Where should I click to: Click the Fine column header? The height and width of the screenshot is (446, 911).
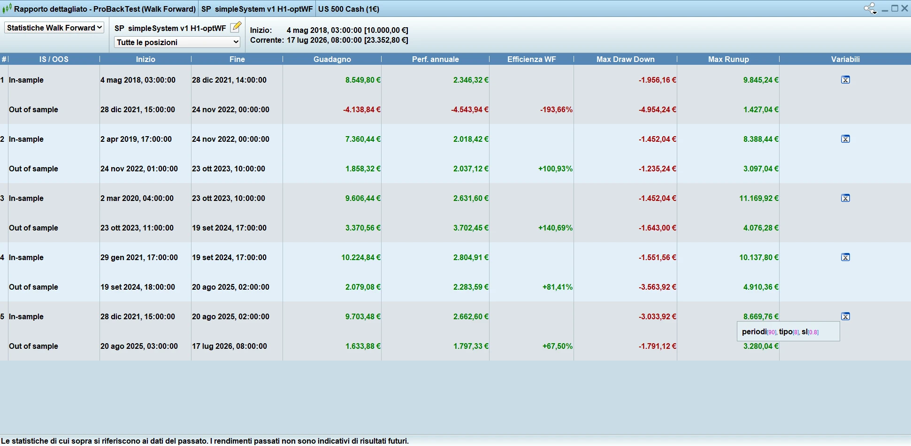tap(237, 59)
